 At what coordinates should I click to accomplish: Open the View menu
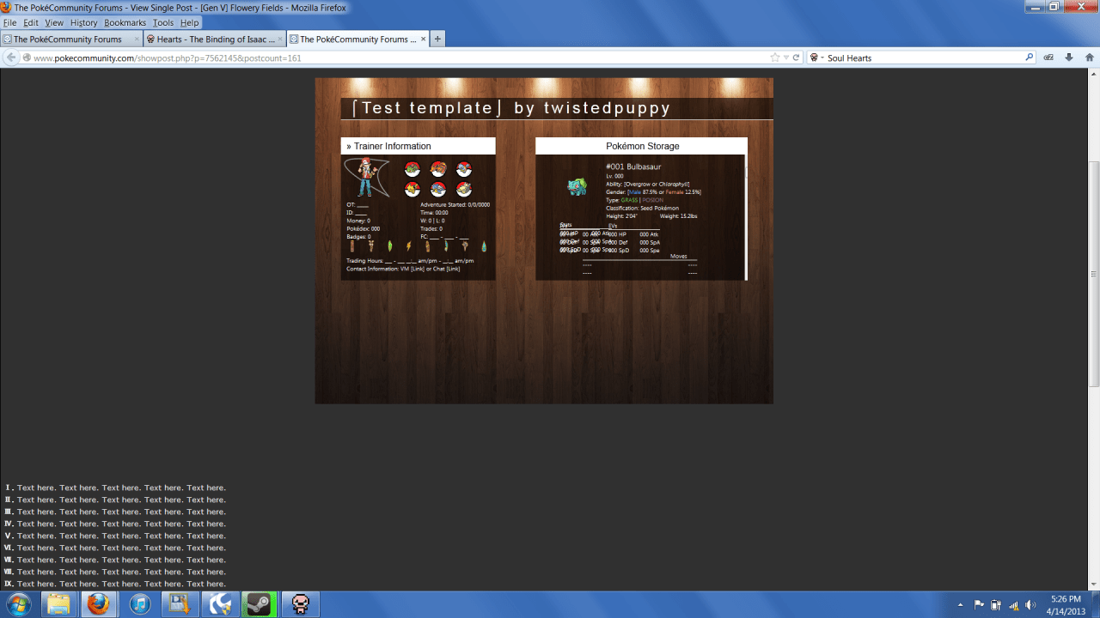54,23
